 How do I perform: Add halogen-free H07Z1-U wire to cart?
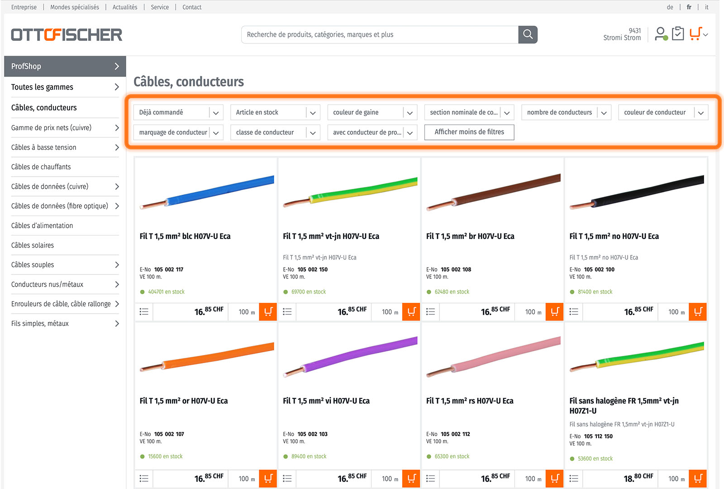pos(698,479)
